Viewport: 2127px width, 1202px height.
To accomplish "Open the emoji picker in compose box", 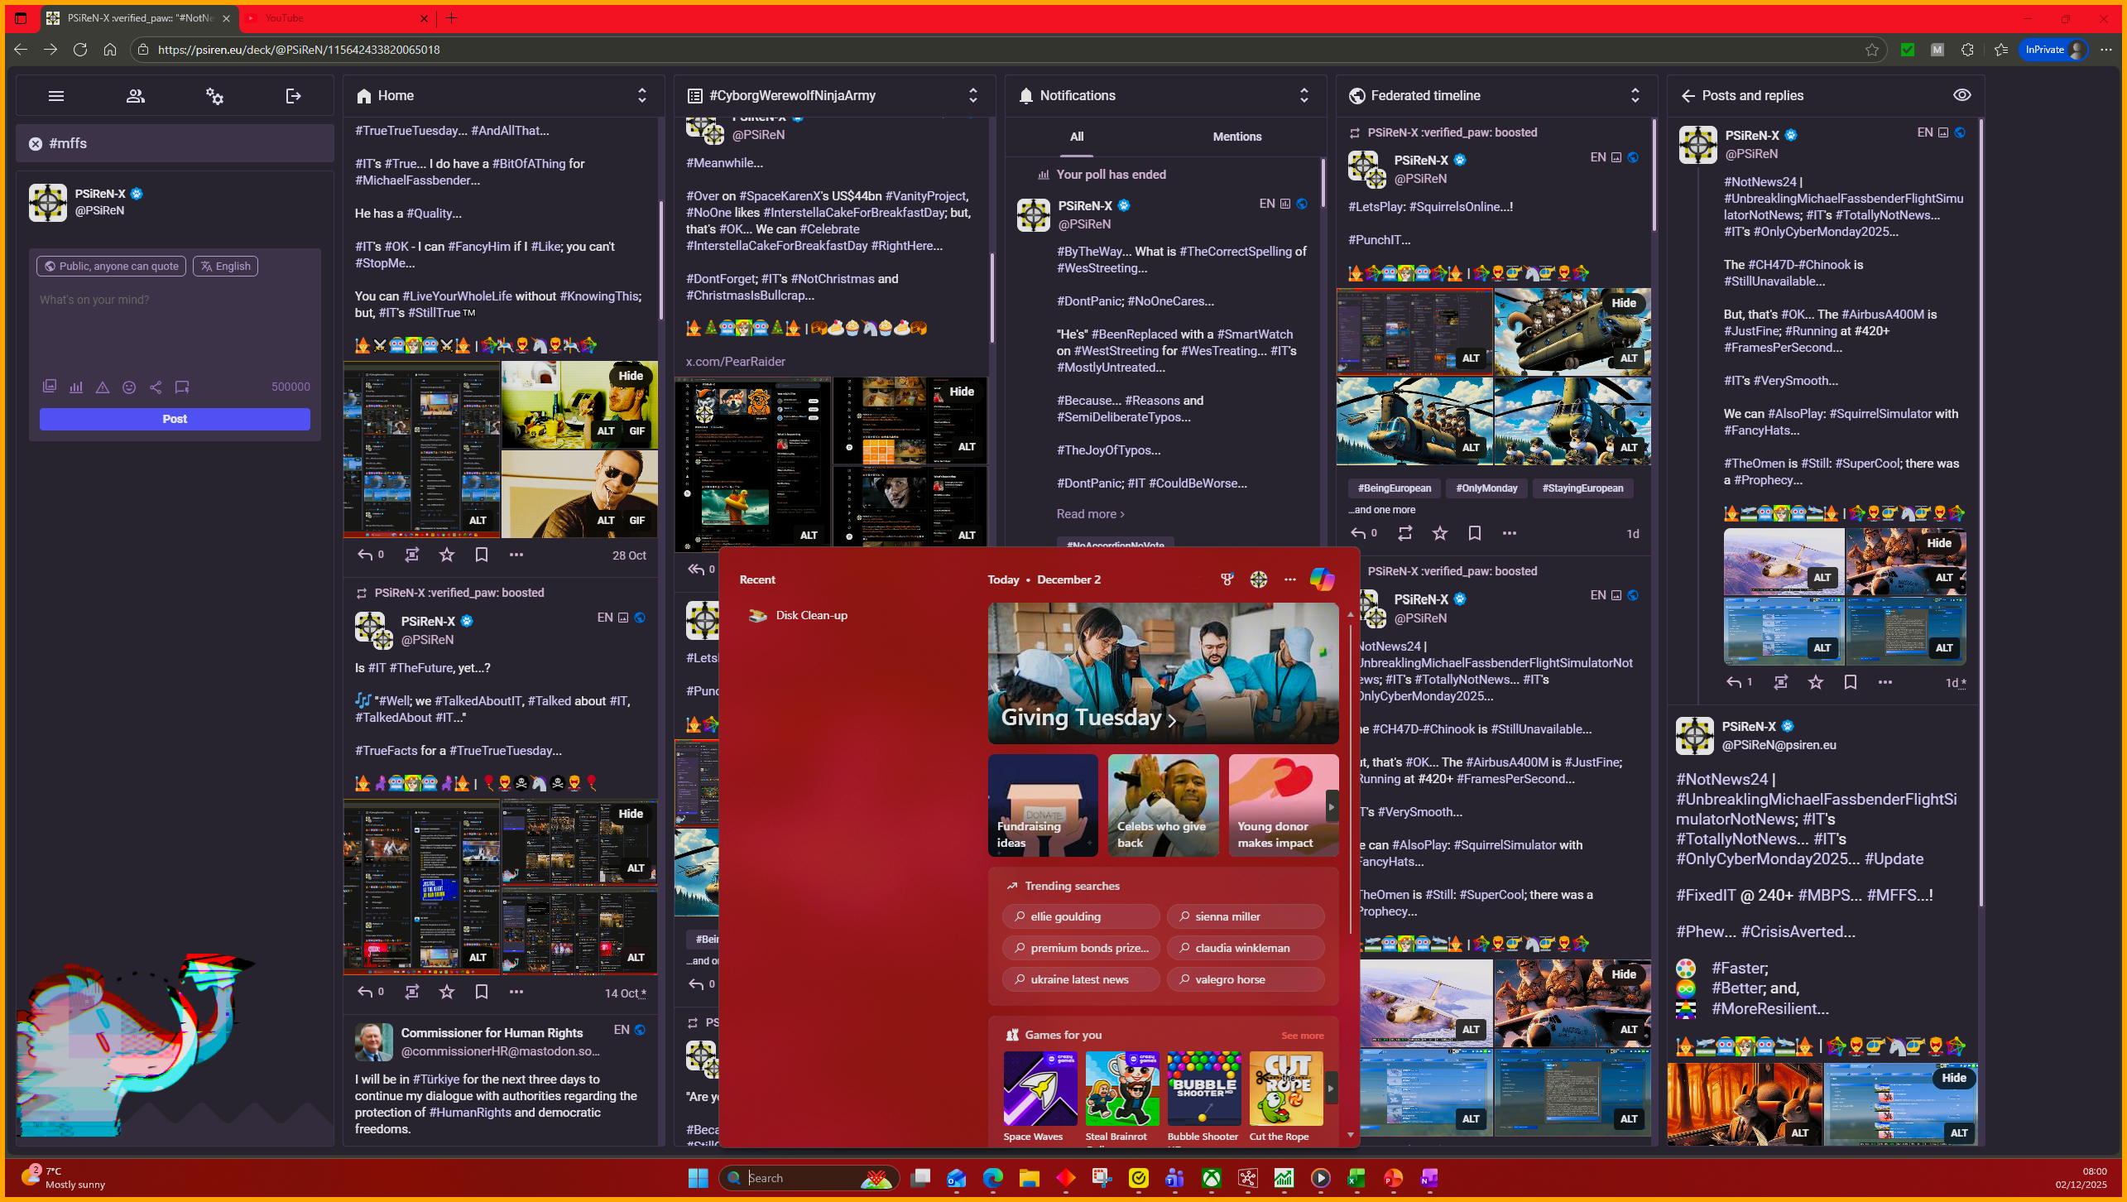I will [129, 387].
